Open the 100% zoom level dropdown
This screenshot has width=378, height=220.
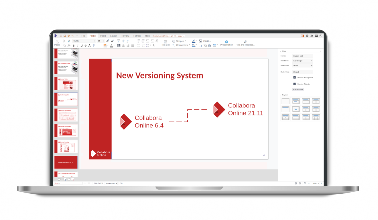315,183
